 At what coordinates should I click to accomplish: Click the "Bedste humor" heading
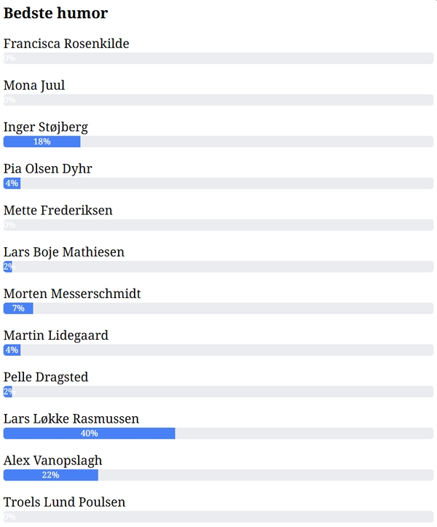[55, 13]
